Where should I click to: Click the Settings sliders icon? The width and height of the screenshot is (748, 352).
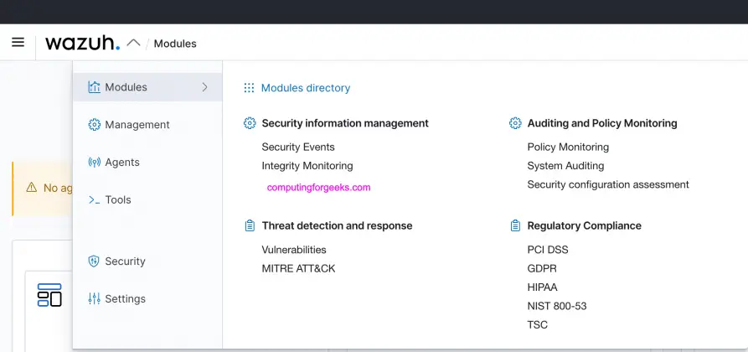94,299
